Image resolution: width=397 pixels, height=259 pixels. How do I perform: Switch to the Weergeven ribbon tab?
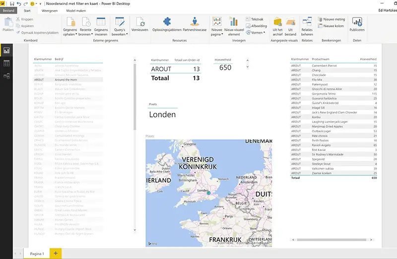pos(49,10)
